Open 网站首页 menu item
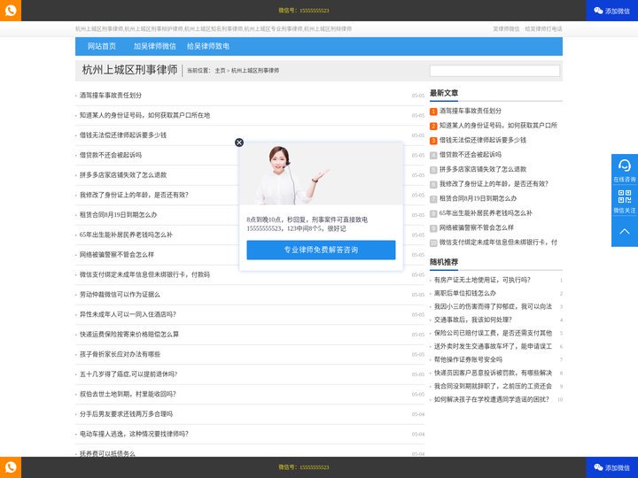Viewport: 638px width, 478px height. pyautogui.click(x=102, y=46)
